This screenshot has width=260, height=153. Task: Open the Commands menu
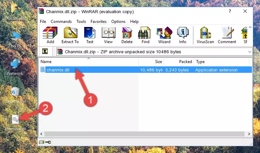[x=61, y=22]
